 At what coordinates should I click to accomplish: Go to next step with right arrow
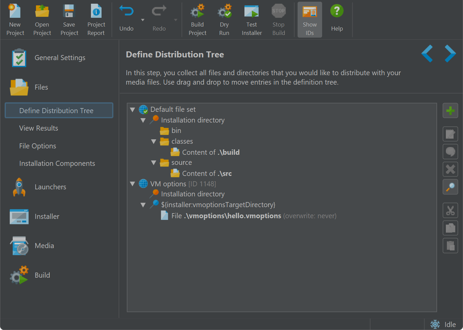click(x=450, y=53)
